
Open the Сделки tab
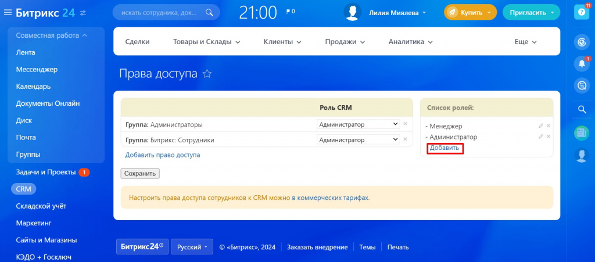pyautogui.click(x=137, y=42)
